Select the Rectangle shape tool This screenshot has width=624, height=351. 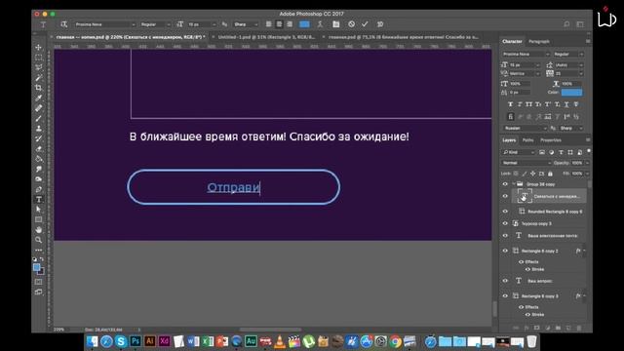point(39,219)
